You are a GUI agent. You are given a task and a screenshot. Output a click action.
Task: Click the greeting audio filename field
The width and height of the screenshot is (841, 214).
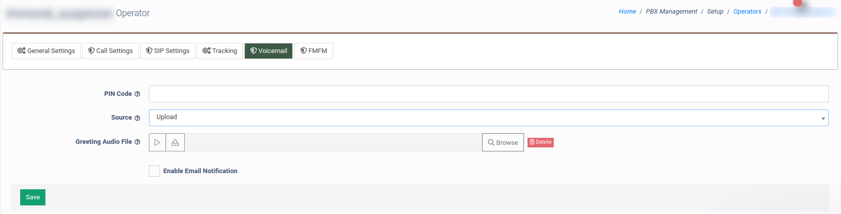pyautogui.click(x=333, y=142)
